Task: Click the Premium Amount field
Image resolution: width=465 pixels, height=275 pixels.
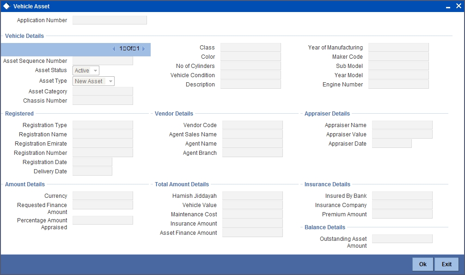Action: [x=402, y=214]
